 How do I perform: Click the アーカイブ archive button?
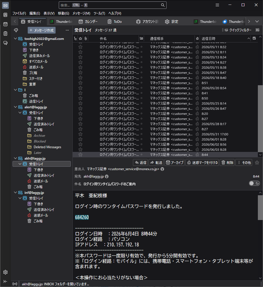point(175,162)
